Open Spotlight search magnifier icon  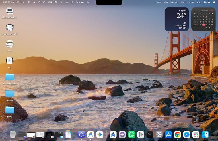tap(40, 2)
